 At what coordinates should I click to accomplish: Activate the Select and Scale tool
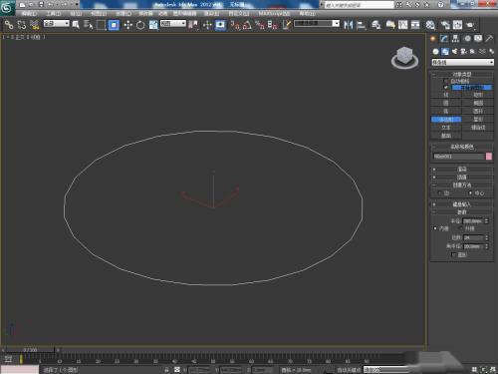(x=153, y=25)
